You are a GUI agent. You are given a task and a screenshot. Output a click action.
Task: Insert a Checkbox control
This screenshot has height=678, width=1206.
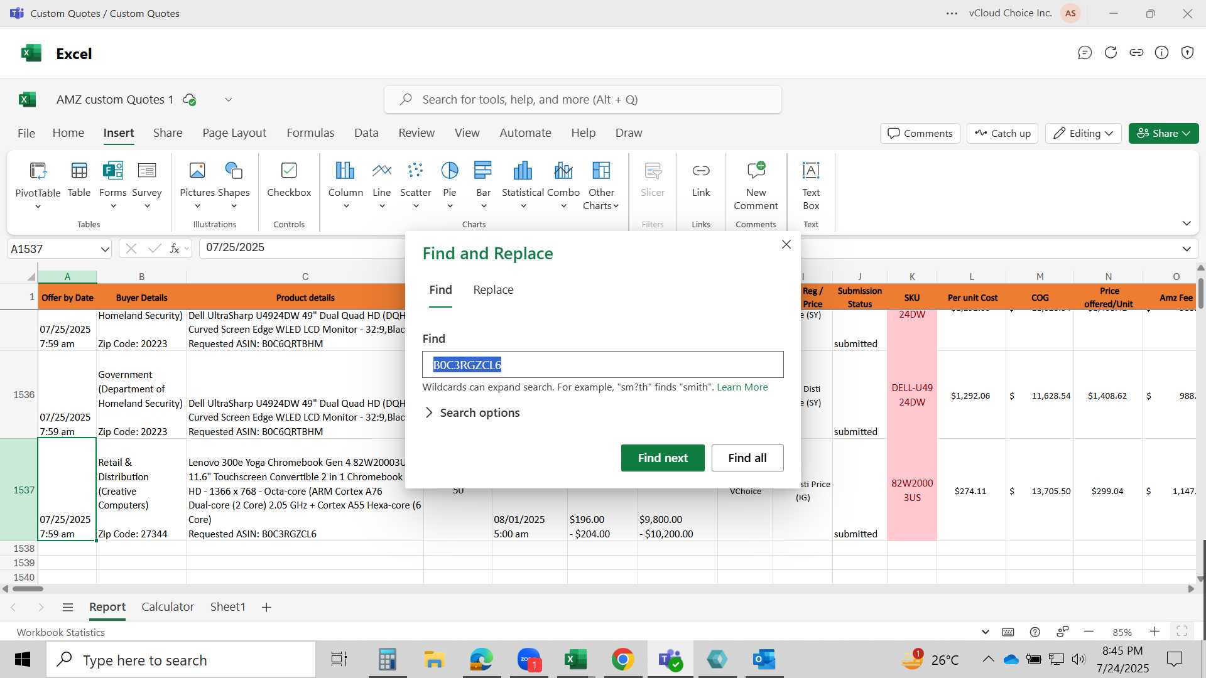click(289, 180)
